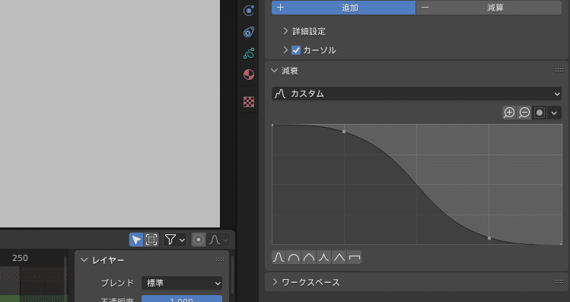The image size is (570, 302).
Task: Collapse the 減衰 panel
Action: pos(275,71)
